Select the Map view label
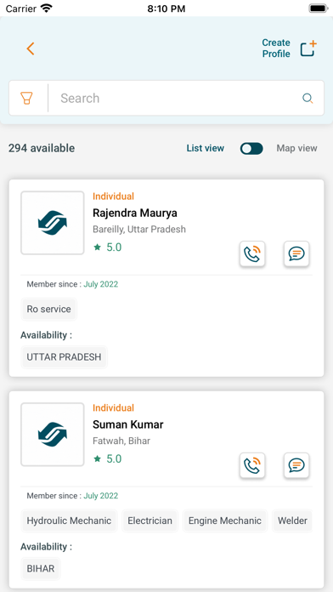The height and width of the screenshot is (592, 333). [x=296, y=148]
